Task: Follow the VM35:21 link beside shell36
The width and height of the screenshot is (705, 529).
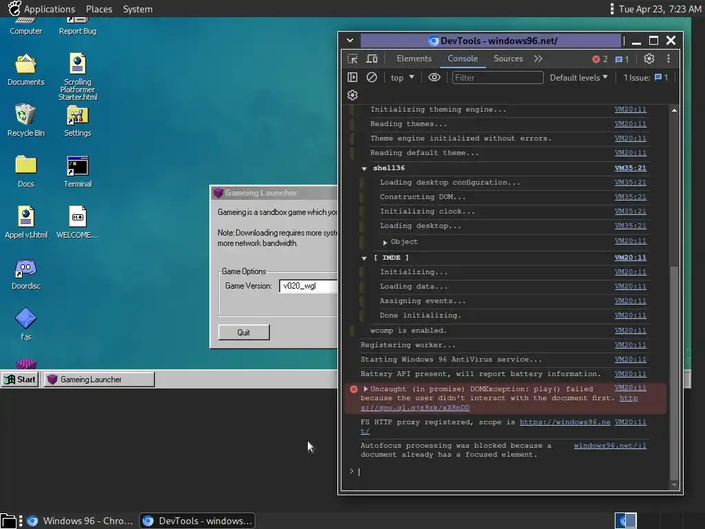Action: coord(631,168)
